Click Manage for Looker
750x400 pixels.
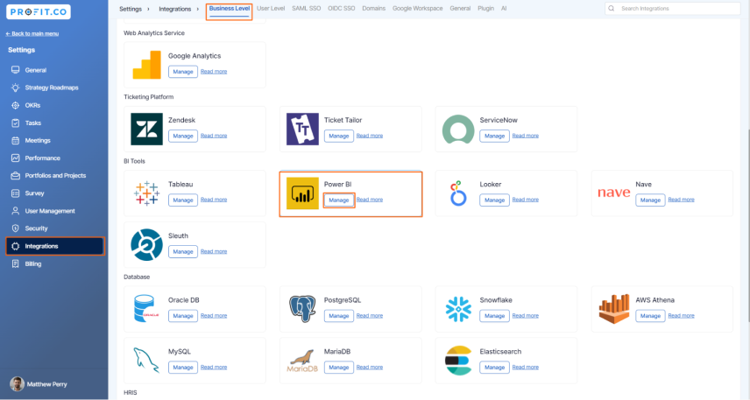(x=494, y=200)
